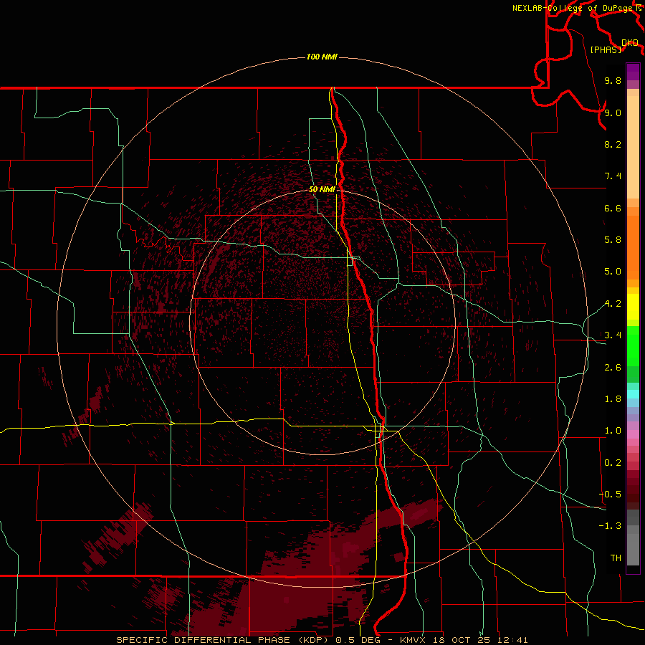Pick the bright green band of the color bar
645x645 pixels.
pyautogui.click(x=633, y=346)
